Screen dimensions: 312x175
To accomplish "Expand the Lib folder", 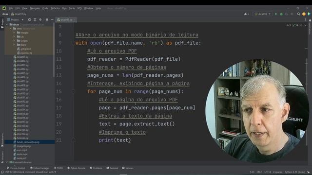I will click(14, 37).
